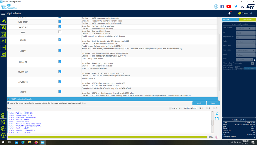Open the hamburger menu
The image size is (257, 145).
pos(3,13)
